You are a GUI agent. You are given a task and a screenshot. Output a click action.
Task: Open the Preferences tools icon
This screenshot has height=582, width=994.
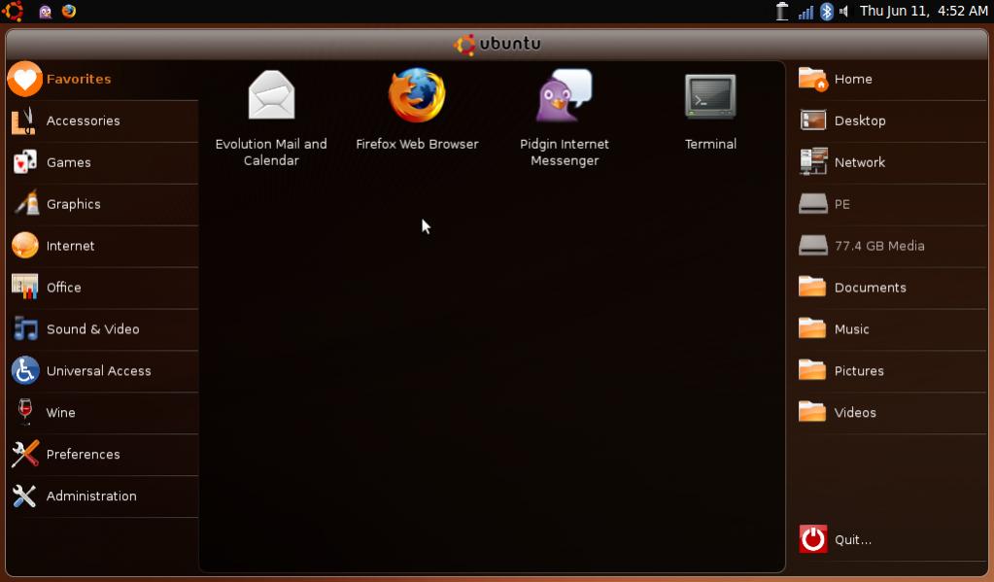click(24, 454)
